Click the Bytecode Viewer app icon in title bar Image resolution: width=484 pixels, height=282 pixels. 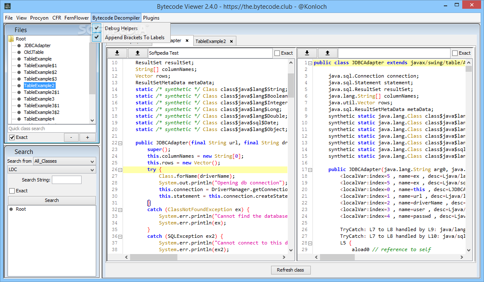click(8, 7)
